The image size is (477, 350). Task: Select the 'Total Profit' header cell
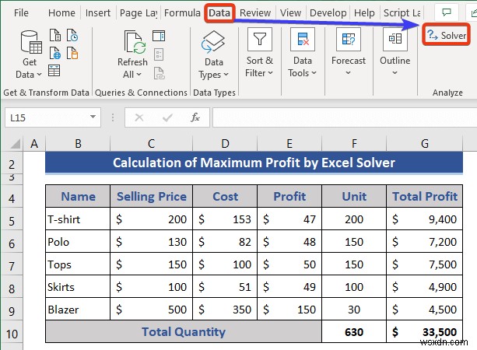[425, 197]
